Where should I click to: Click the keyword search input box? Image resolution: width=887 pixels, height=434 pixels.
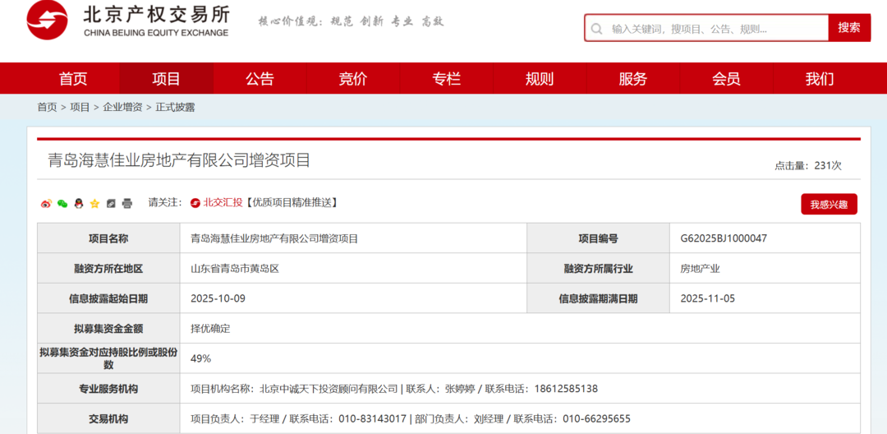(715, 28)
